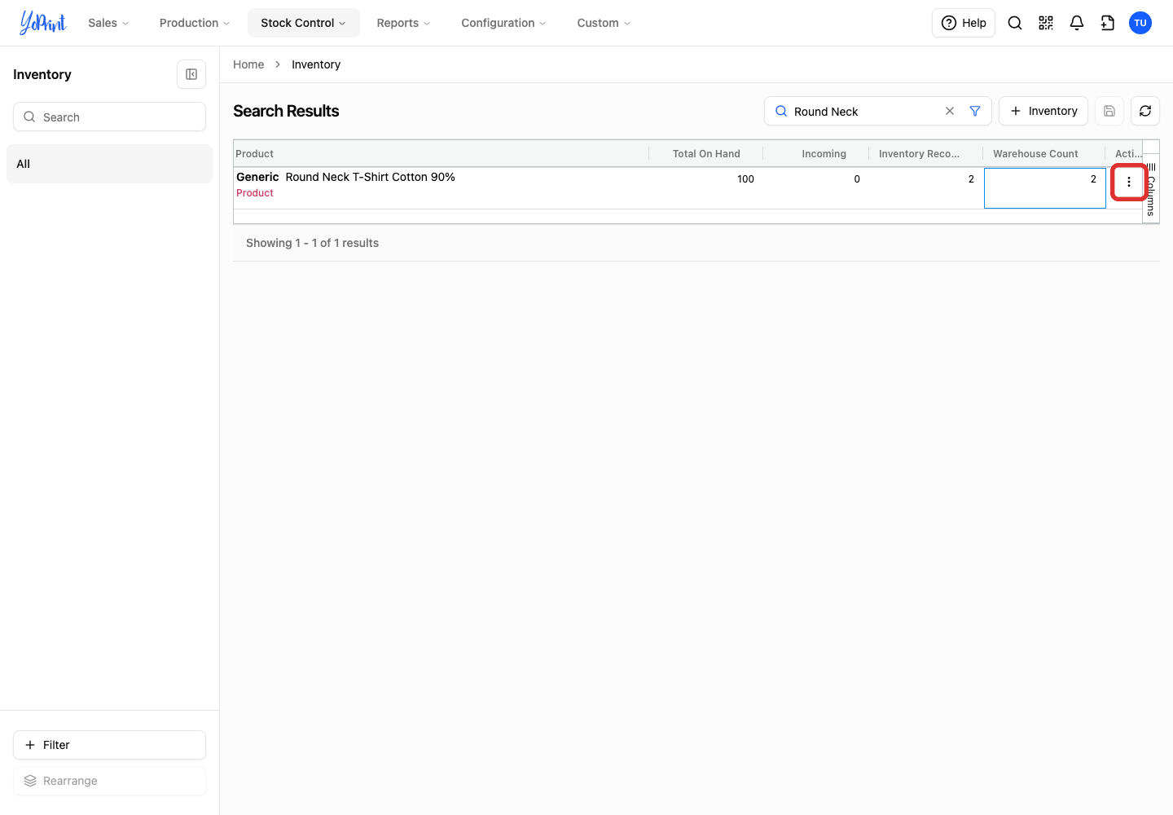
Task: Sort by Product column header
Action: [x=441, y=153]
